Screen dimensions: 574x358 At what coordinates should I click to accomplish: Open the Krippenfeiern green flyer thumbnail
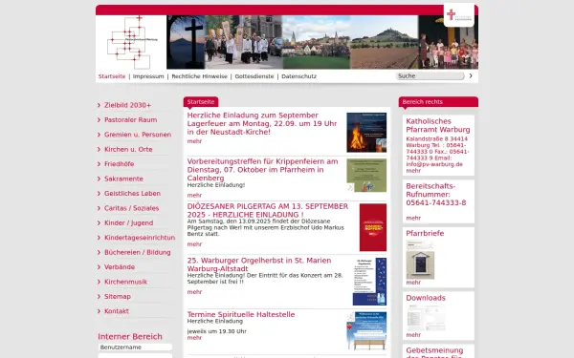(366, 176)
